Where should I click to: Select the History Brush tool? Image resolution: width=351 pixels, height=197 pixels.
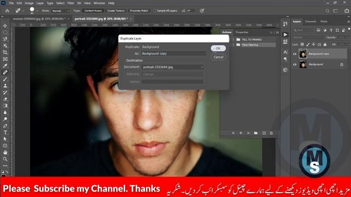tap(5, 92)
